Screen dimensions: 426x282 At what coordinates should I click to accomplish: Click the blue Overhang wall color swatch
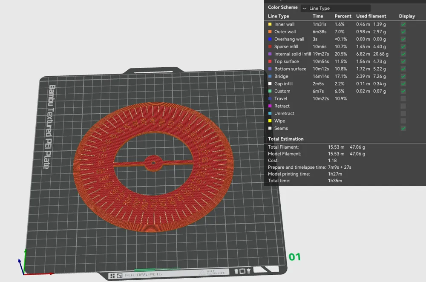coord(270,39)
